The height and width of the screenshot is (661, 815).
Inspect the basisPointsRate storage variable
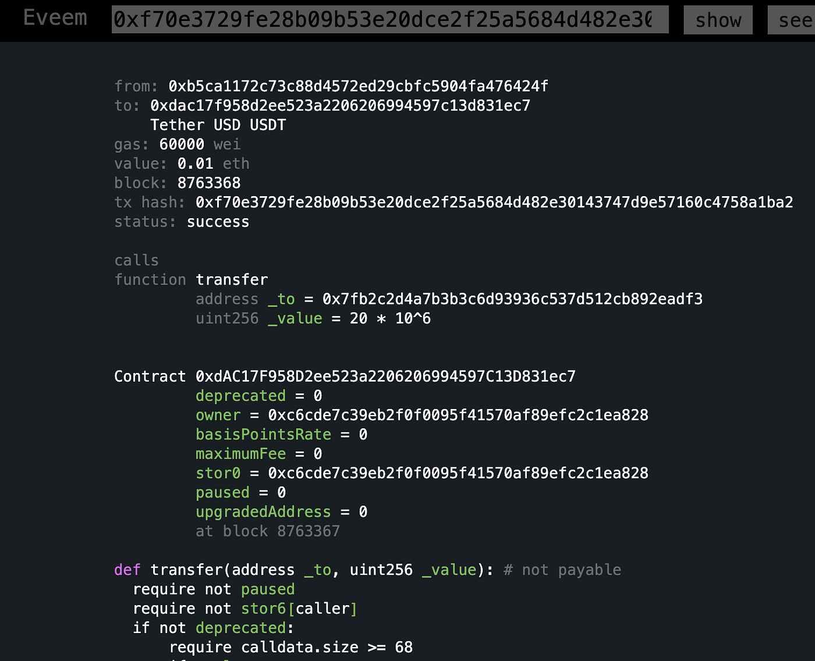click(x=263, y=434)
